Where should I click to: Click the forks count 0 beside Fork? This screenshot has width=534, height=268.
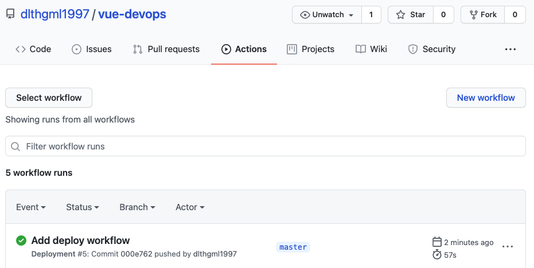(515, 15)
